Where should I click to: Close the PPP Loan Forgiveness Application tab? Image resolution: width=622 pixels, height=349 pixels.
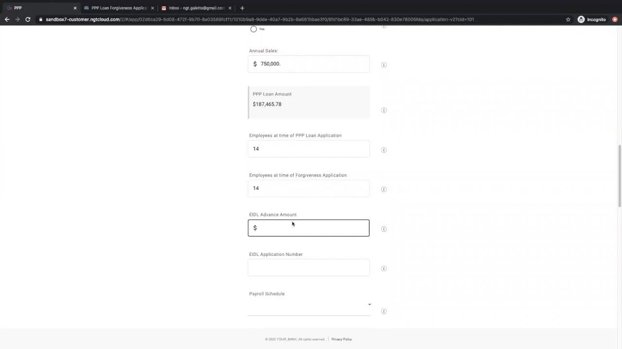point(153,8)
